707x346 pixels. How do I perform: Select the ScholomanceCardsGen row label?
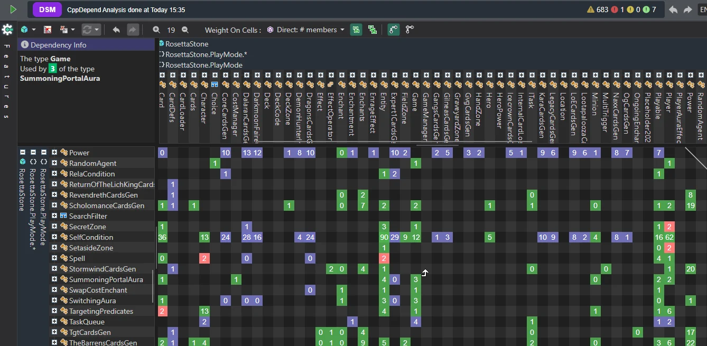point(107,205)
